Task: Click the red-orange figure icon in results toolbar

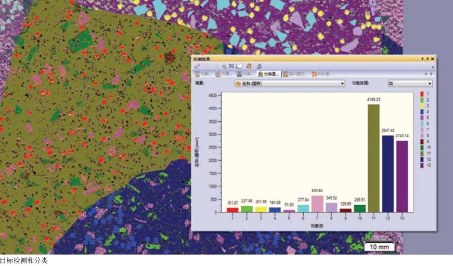Action: point(249,66)
